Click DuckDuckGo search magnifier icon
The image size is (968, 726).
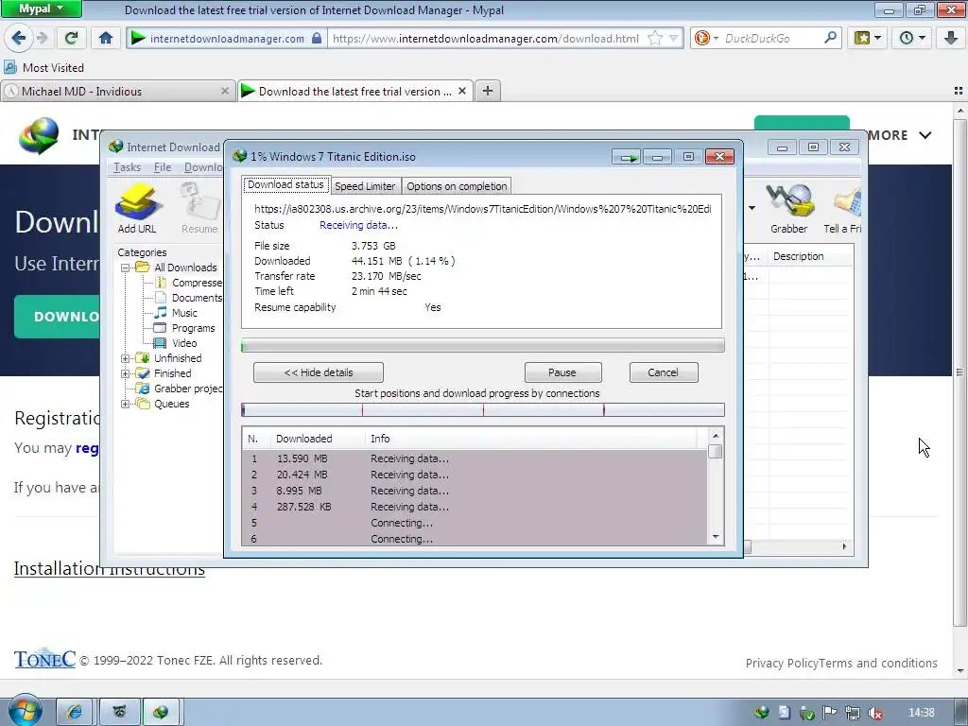coord(830,38)
